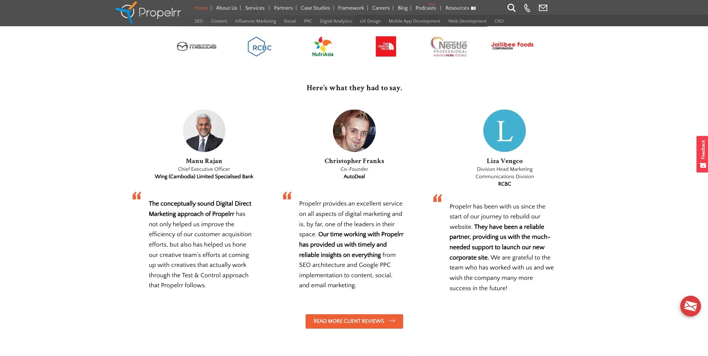Click the Jollibee Foods Corporation logo

512,45
